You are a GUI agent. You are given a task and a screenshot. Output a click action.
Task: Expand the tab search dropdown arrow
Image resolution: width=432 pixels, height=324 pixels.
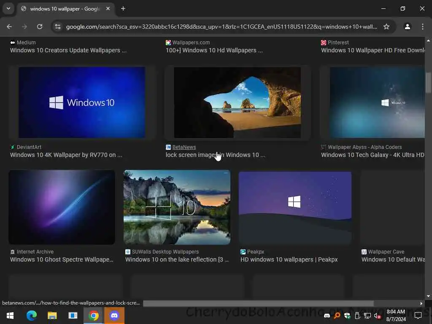click(x=8, y=8)
